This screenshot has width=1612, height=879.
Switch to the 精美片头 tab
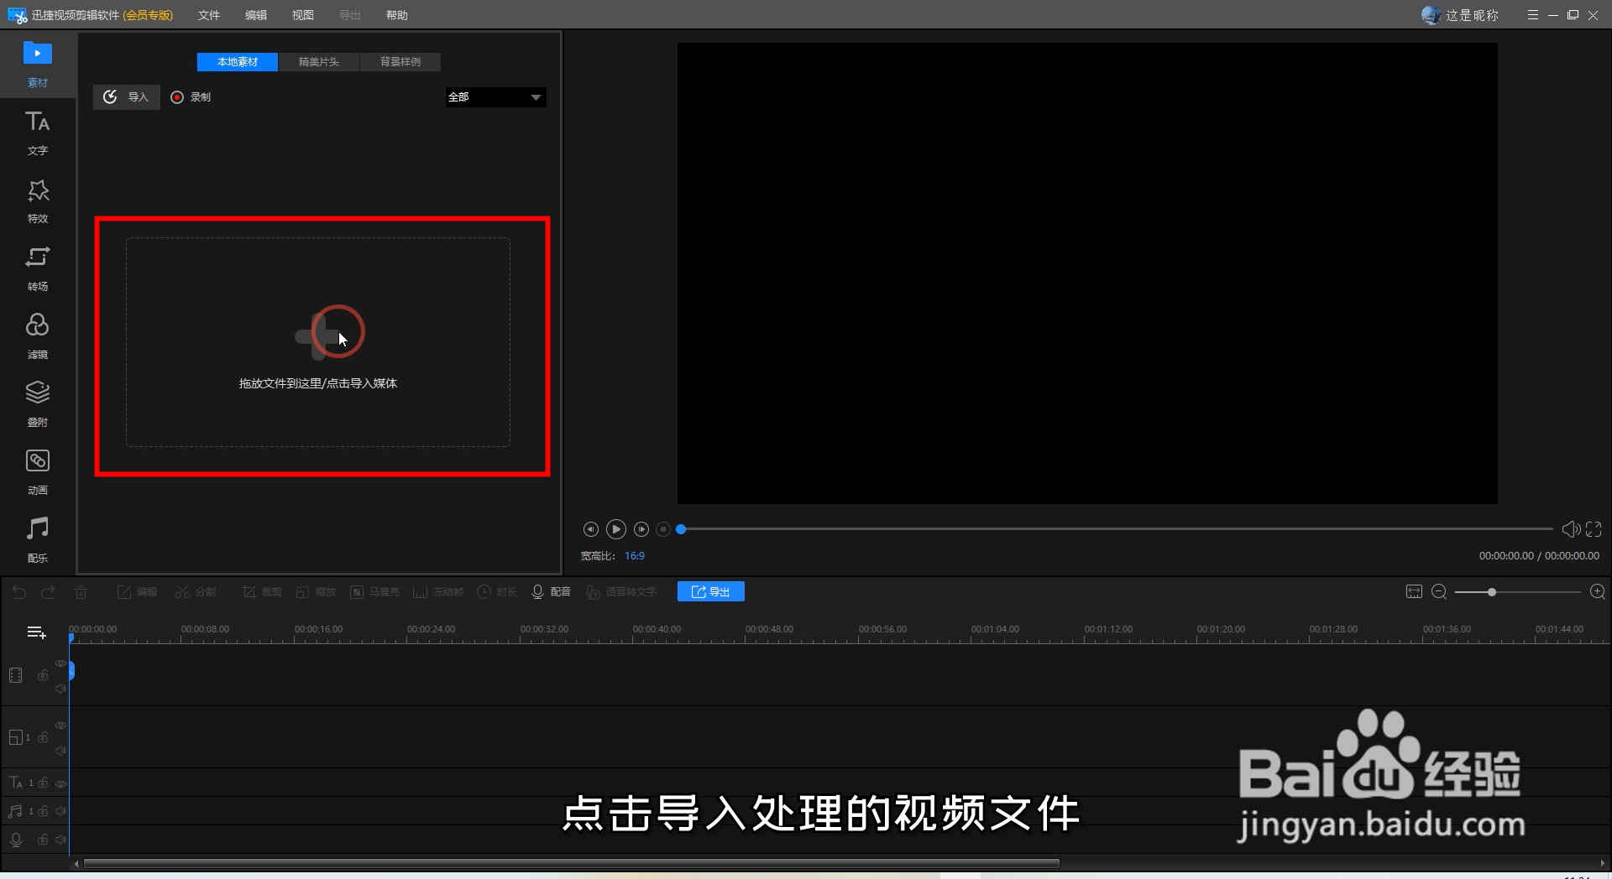318,61
